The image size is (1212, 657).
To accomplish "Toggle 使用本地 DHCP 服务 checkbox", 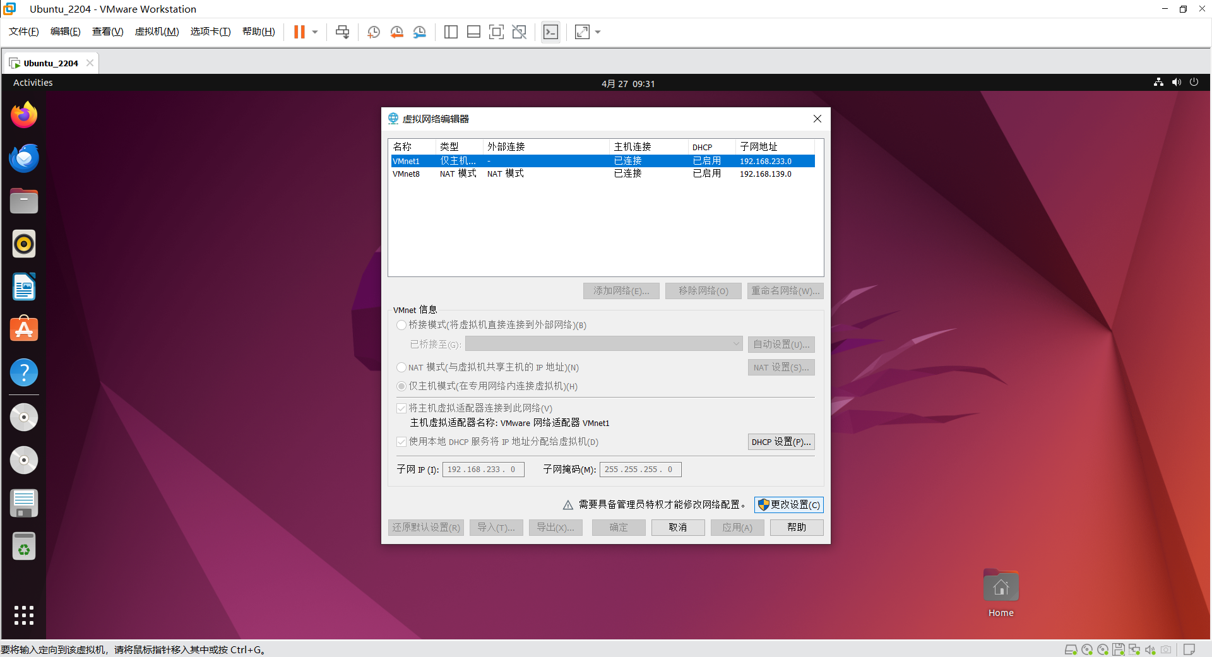I will (401, 442).
